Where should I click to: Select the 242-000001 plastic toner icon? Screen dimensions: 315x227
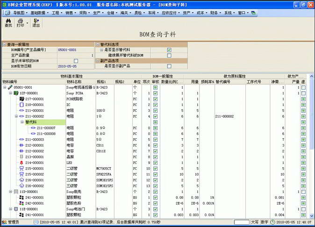[x=21, y=203]
